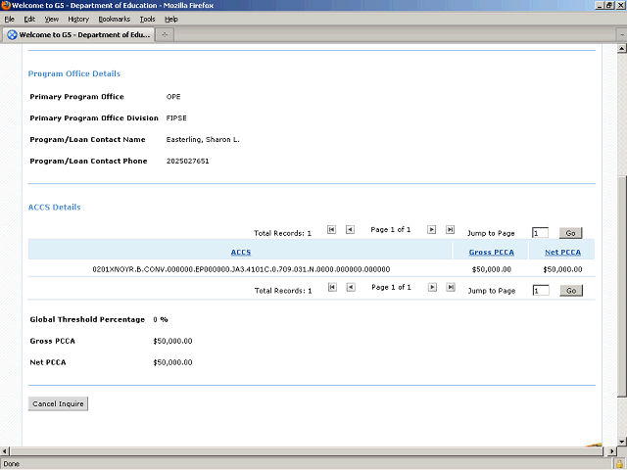Go to previous page in top pager
627x470 pixels.
(x=350, y=230)
